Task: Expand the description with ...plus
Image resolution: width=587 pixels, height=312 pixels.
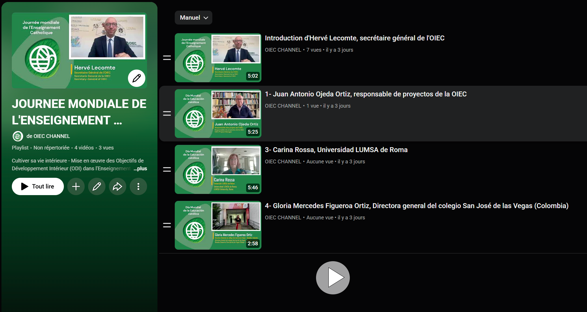Action: click(x=140, y=169)
